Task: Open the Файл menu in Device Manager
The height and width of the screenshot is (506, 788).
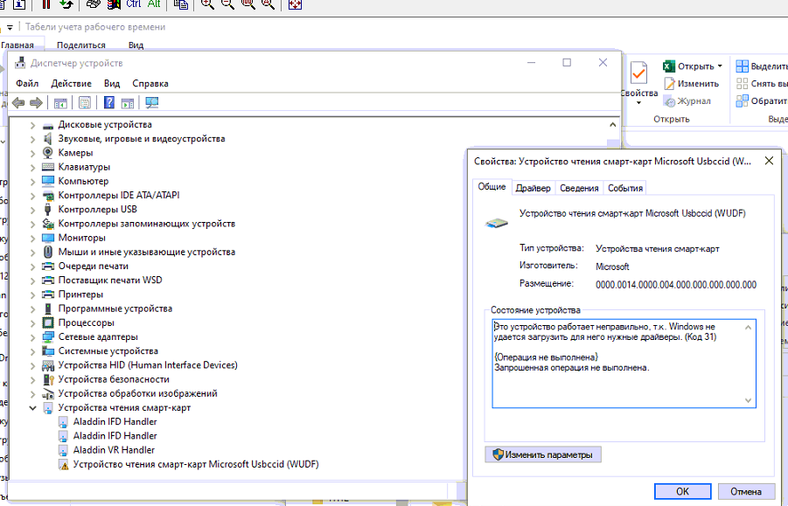Action: (27, 83)
